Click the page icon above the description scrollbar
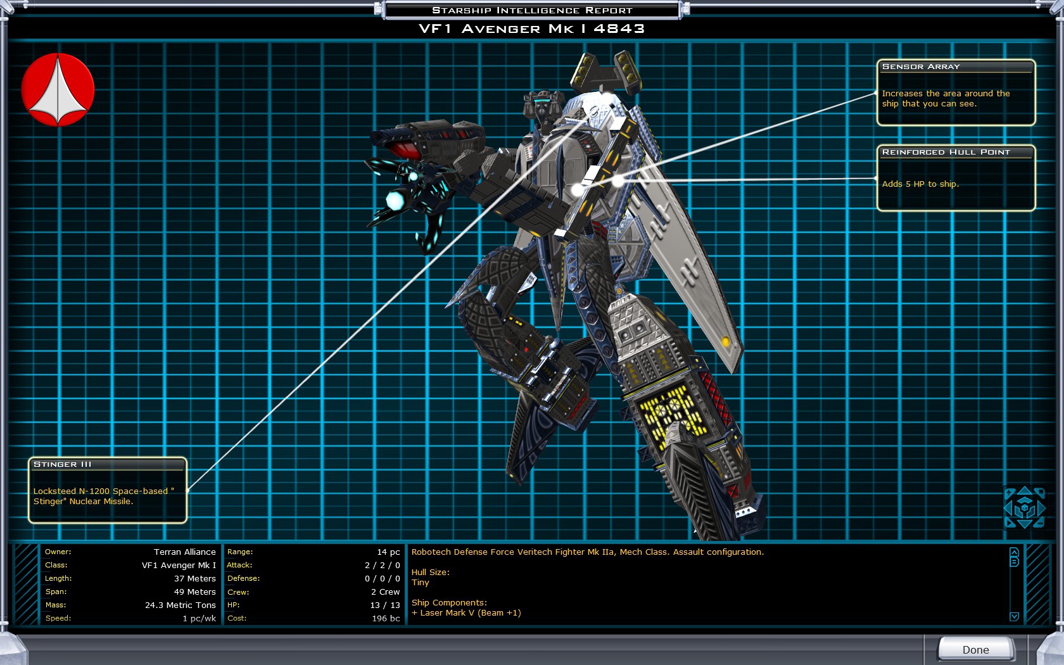Screen dimensions: 1064x665 click(x=1015, y=561)
